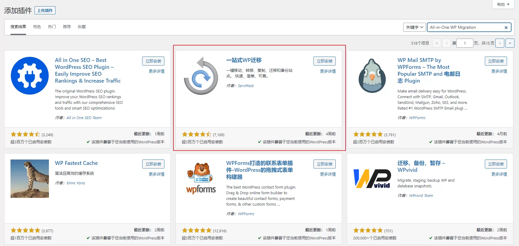Screen dimensions: 519x246
Task: Open 更多详情 for WPvivid plugin
Action: tap(499, 174)
